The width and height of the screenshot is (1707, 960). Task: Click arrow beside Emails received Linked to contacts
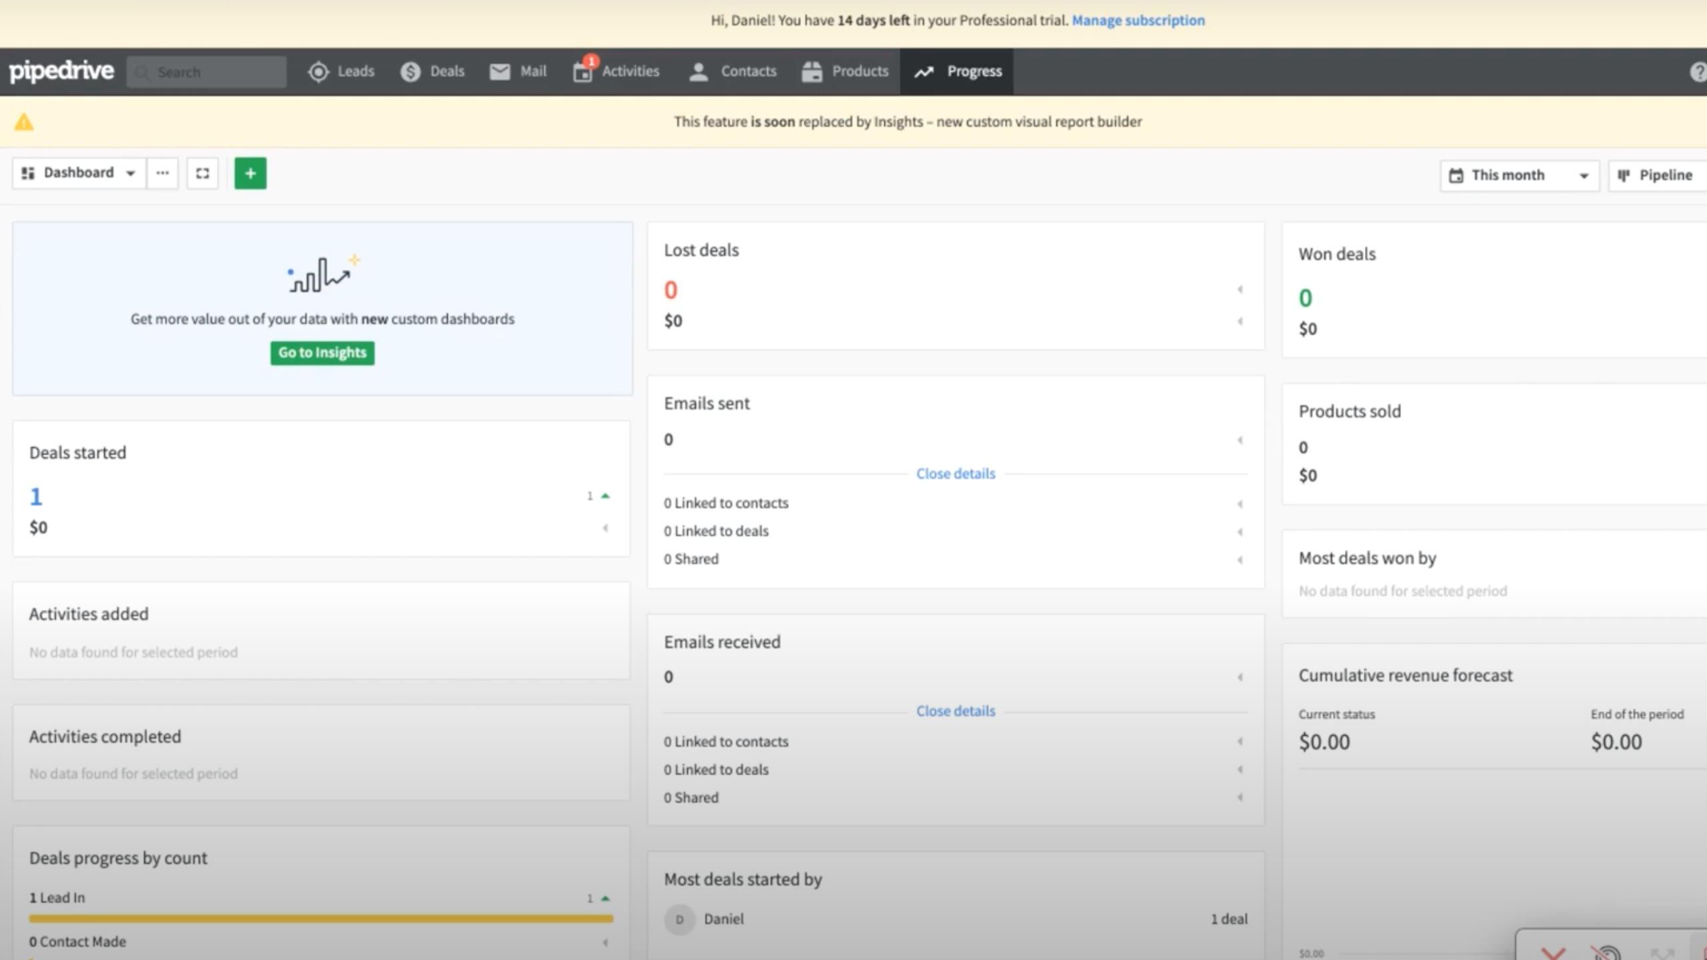pyautogui.click(x=1240, y=741)
